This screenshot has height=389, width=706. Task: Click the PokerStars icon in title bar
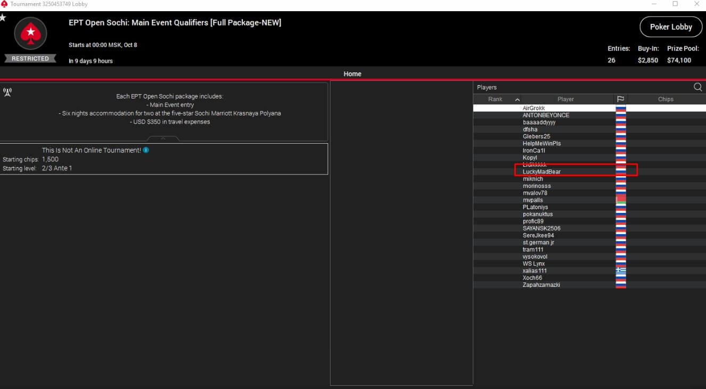coord(5,4)
